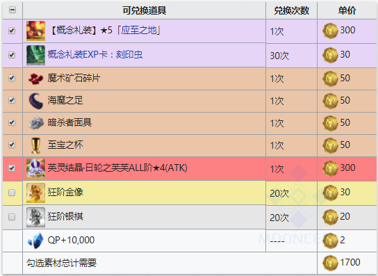Viewport: 378px width, 276px height.
Task: Click the gold coin in 刻印虫 price
Action: click(x=330, y=55)
